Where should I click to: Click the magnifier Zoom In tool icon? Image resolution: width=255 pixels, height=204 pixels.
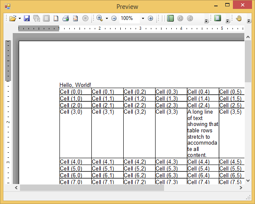99,18
